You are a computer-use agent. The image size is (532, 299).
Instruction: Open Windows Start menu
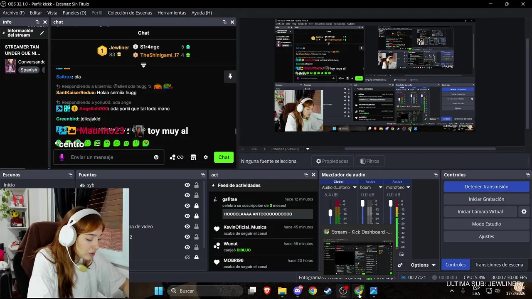(159, 291)
